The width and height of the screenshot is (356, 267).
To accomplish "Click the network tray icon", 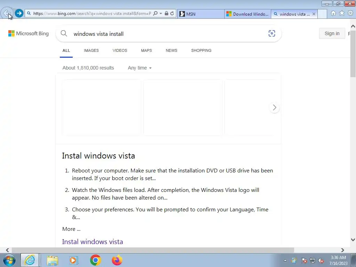I will coord(313,261).
